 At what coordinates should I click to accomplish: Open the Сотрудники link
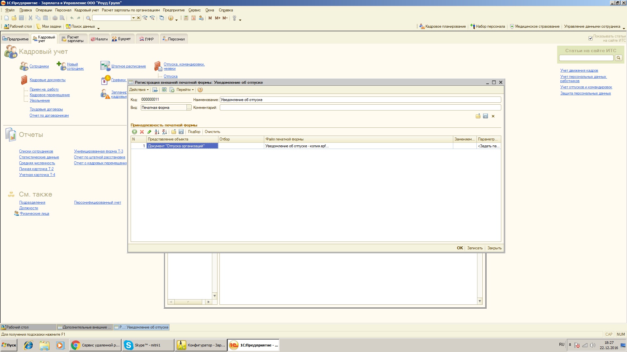coord(39,66)
